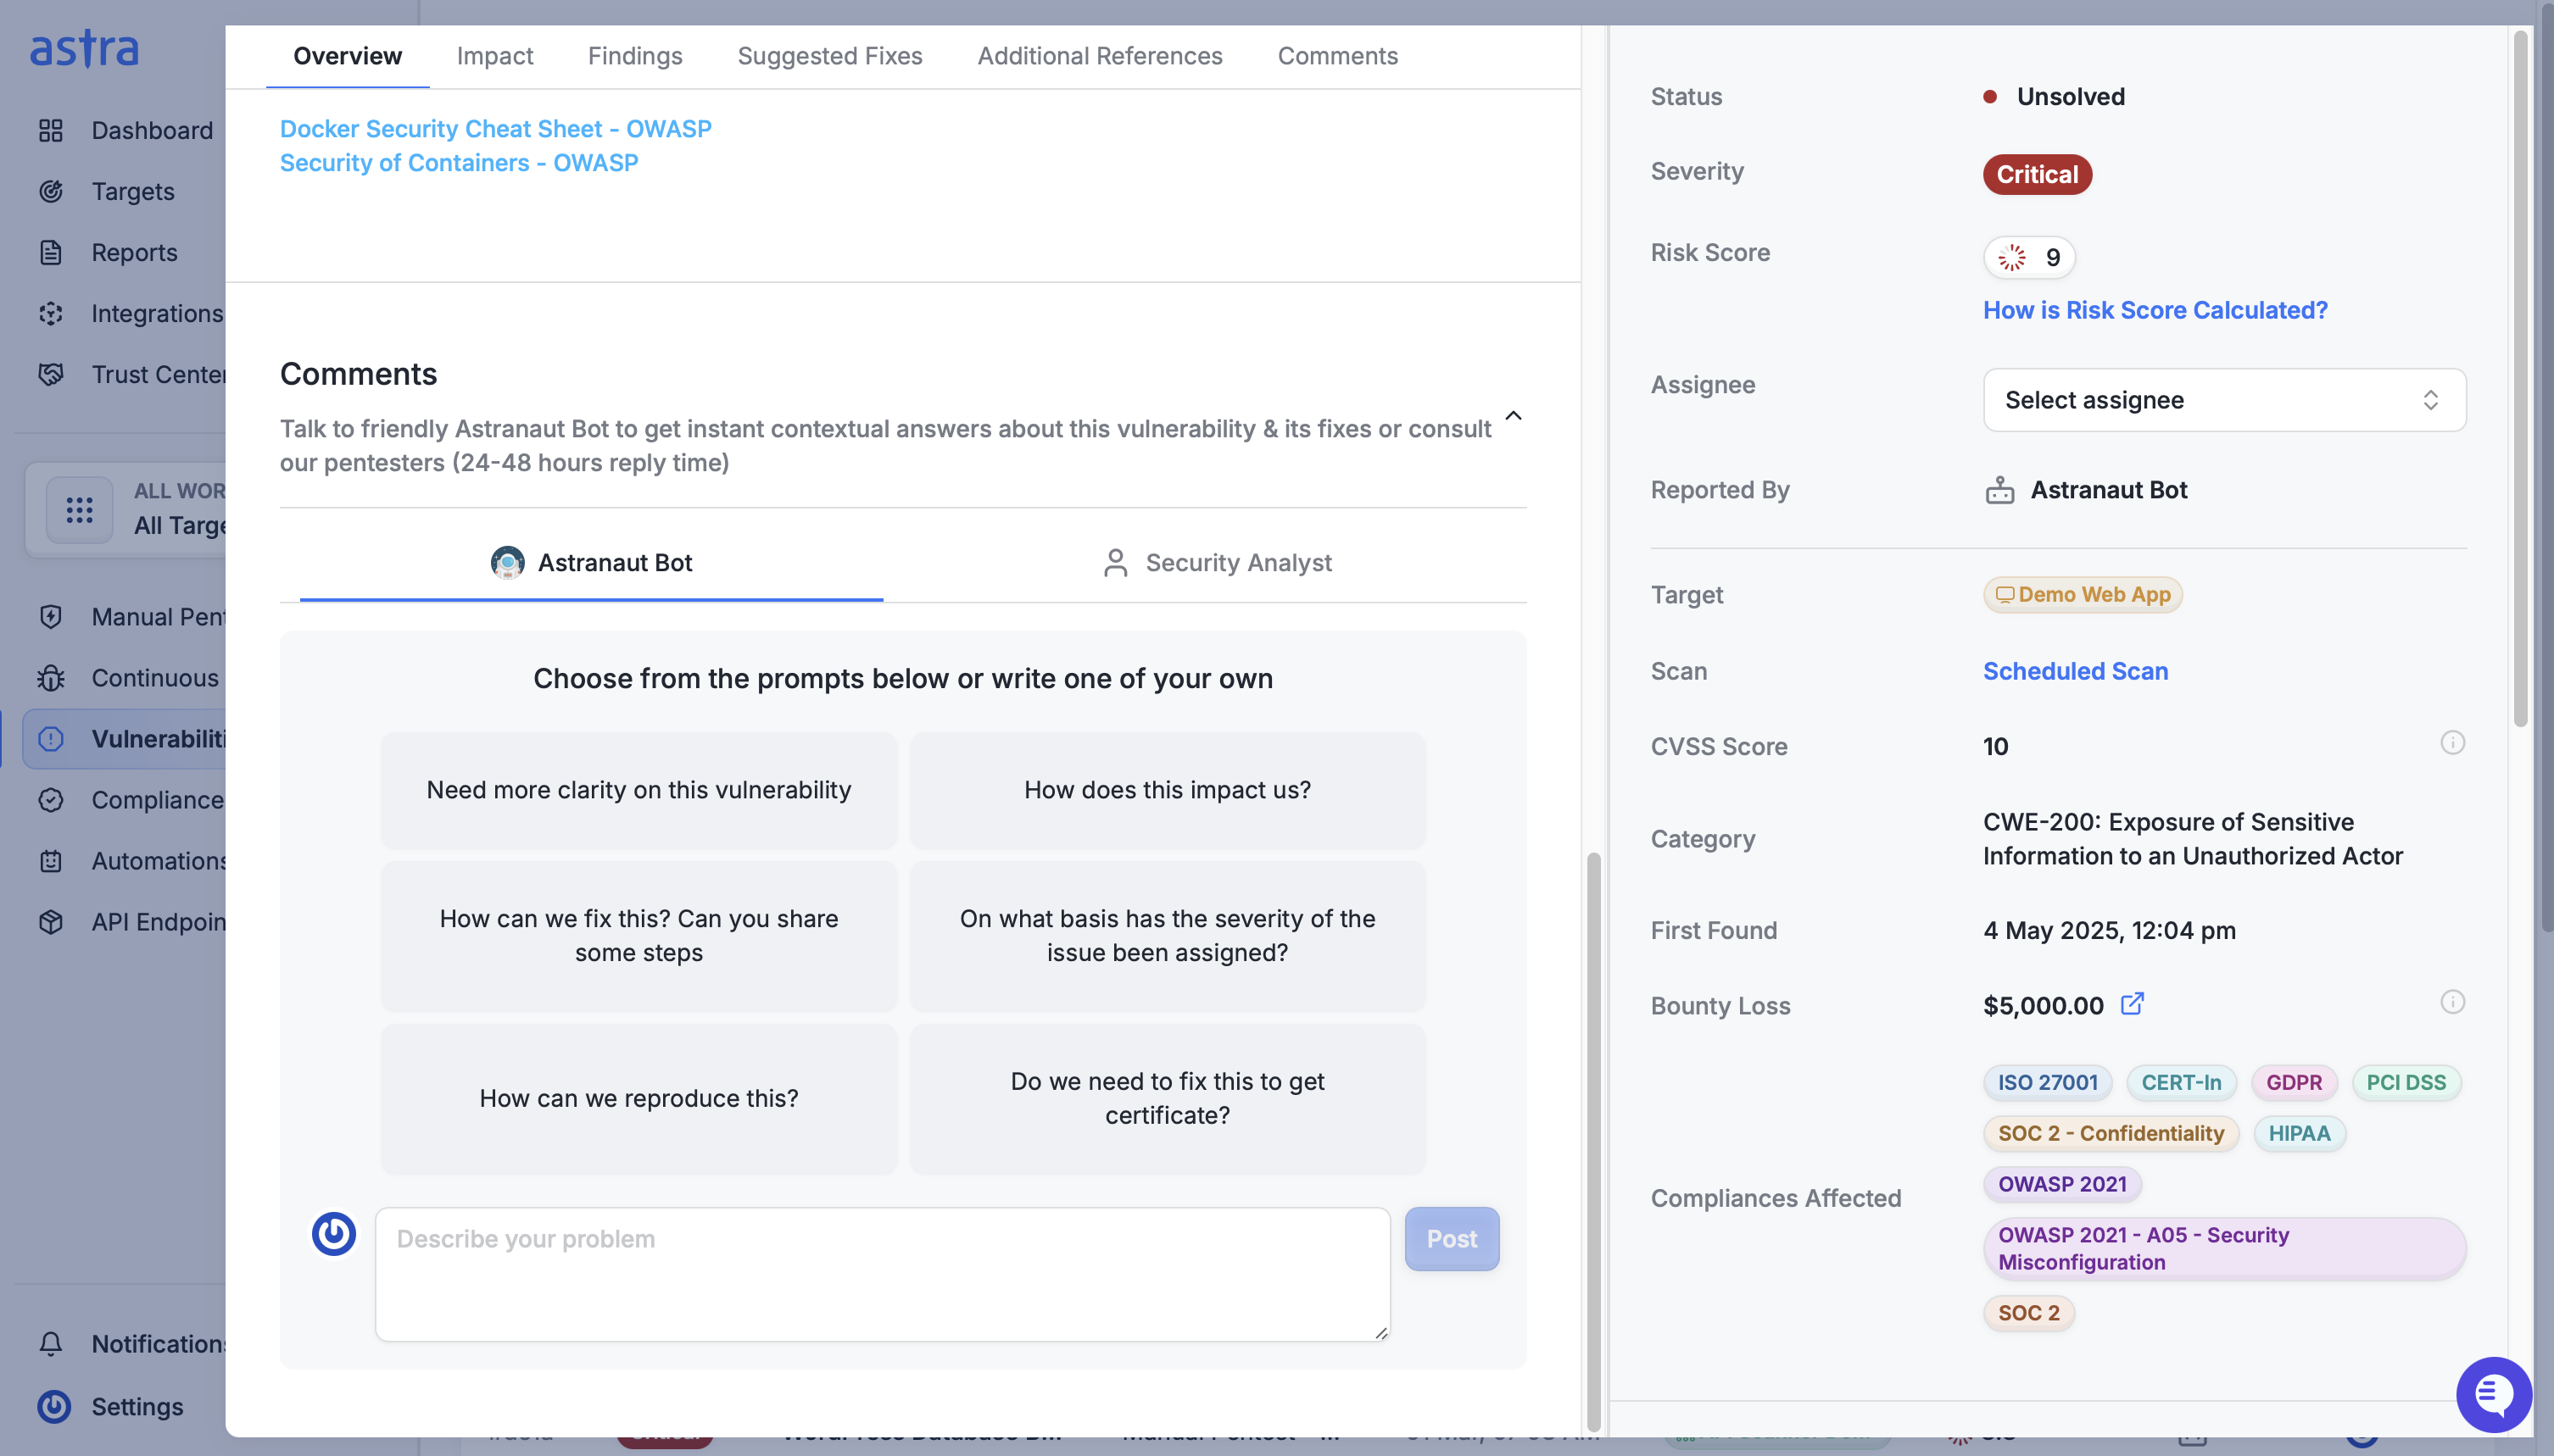The image size is (2554, 1456).
Task: Click the Risk Score spinner icon
Action: click(x=2012, y=257)
